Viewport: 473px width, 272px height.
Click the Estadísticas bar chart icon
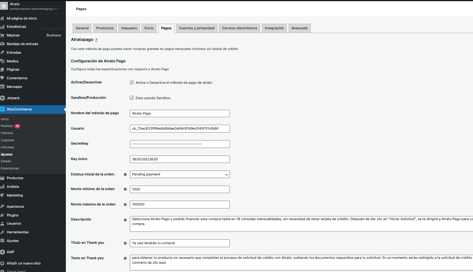coord(3,27)
